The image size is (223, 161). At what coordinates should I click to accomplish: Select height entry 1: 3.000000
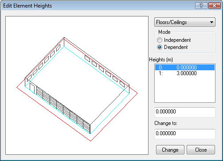(x=185, y=73)
